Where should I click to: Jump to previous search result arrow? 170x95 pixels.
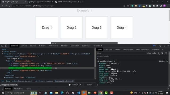click(x=78, y=85)
